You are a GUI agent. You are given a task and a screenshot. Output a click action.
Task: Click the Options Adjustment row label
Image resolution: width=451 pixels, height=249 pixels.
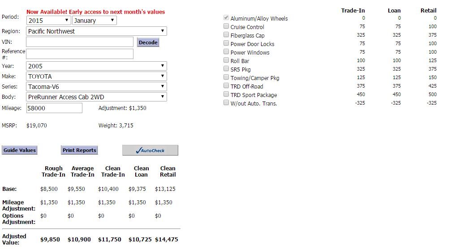point(19,219)
